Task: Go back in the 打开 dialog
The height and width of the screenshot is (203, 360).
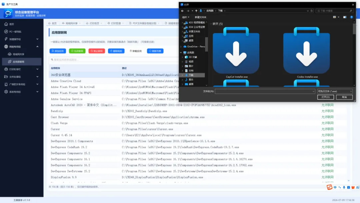Action: click(x=182, y=11)
